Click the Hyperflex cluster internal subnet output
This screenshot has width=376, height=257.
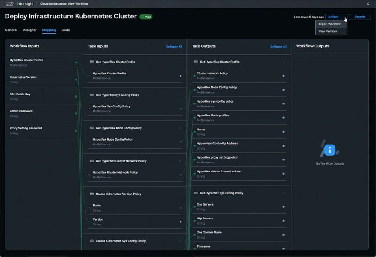coord(239,174)
